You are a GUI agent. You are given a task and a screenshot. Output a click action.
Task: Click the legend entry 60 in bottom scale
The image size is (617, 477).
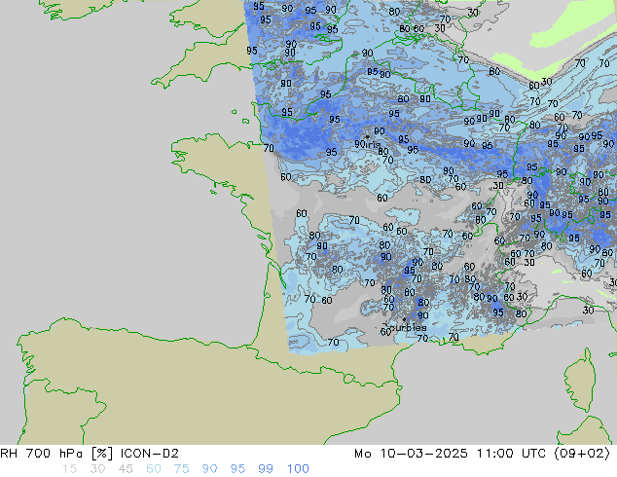pos(154,469)
